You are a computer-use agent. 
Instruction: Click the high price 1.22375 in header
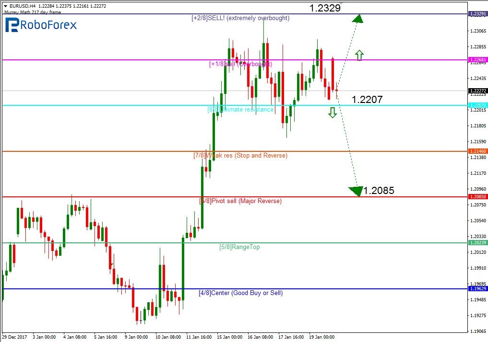click(x=63, y=6)
